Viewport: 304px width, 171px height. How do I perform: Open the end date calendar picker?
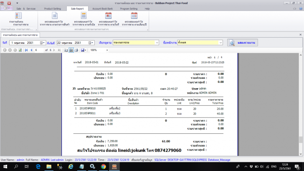coord(90,43)
